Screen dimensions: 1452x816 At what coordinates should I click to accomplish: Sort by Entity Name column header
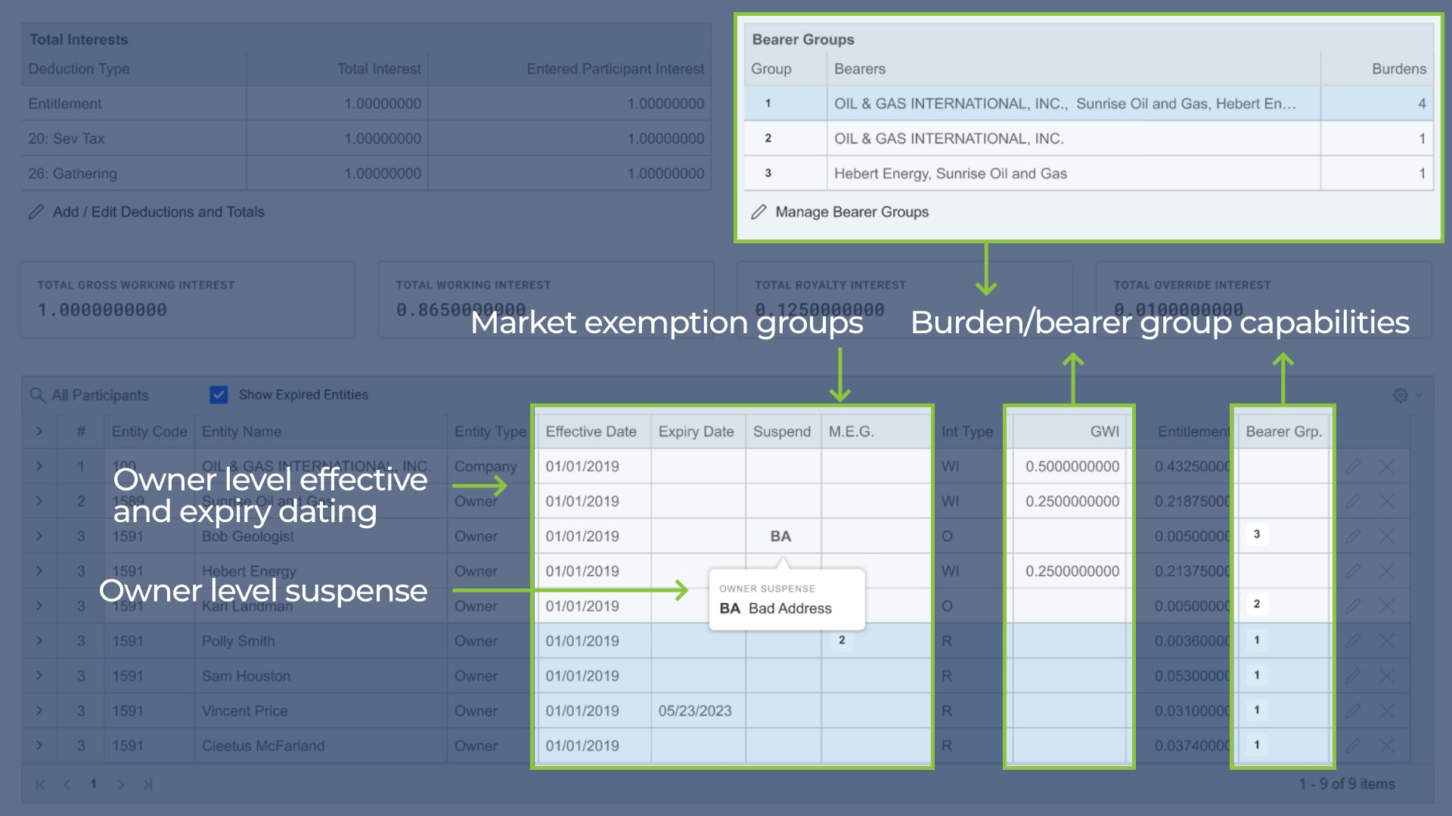(321, 431)
